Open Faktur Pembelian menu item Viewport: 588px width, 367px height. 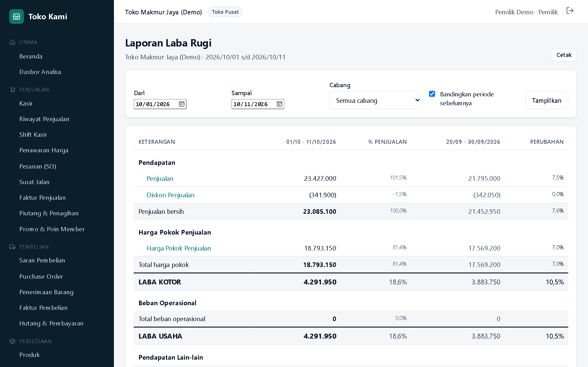pyautogui.click(x=43, y=308)
